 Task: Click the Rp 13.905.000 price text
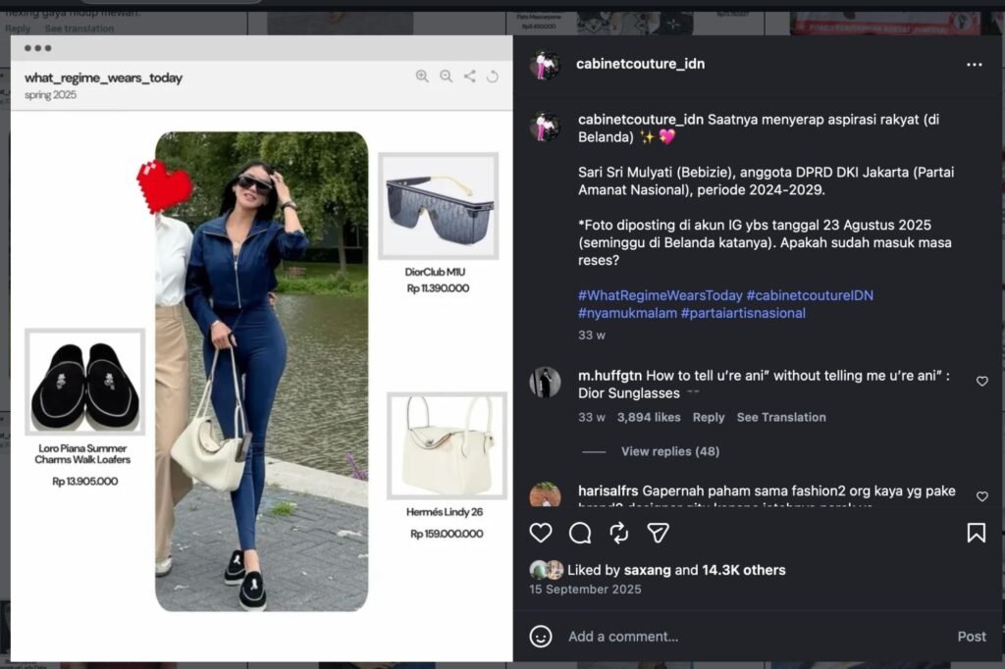pos(84,482)
